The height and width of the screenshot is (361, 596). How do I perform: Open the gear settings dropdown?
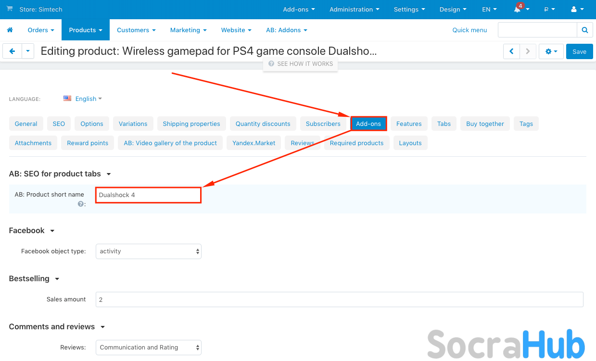click(x=551, y=51)
